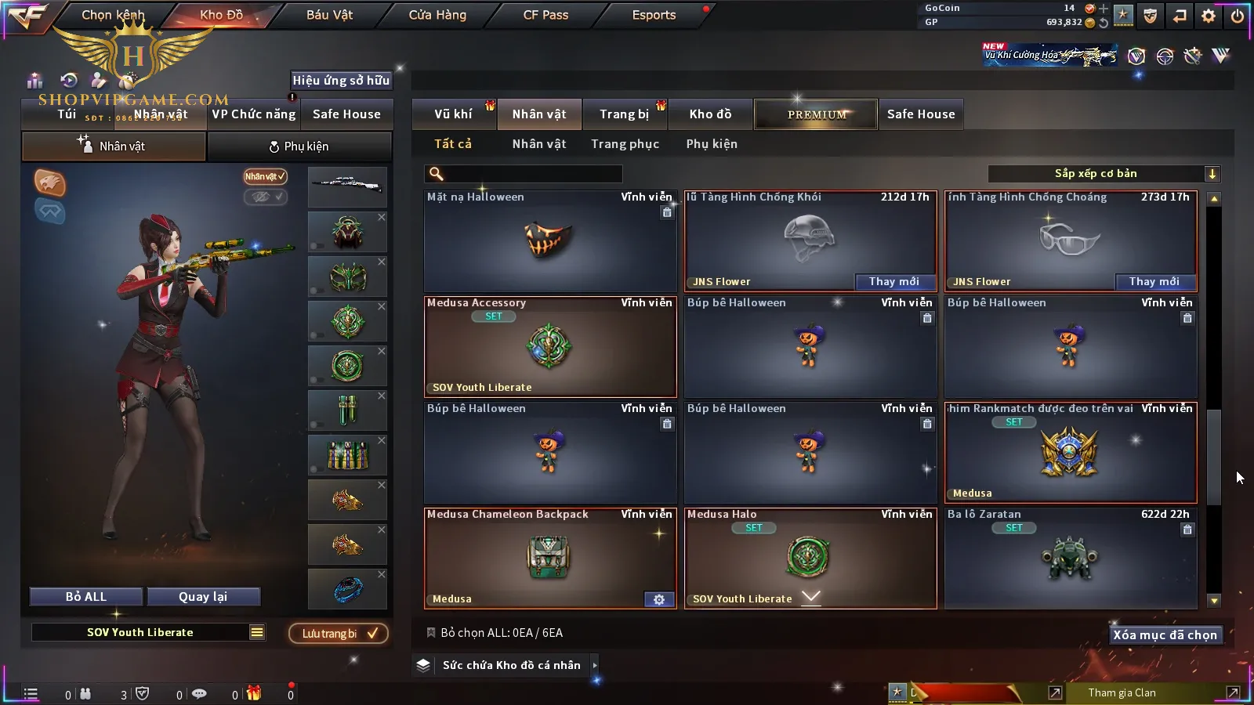Toggle the hidden-eye visibility option

click(x=265, y=197)
